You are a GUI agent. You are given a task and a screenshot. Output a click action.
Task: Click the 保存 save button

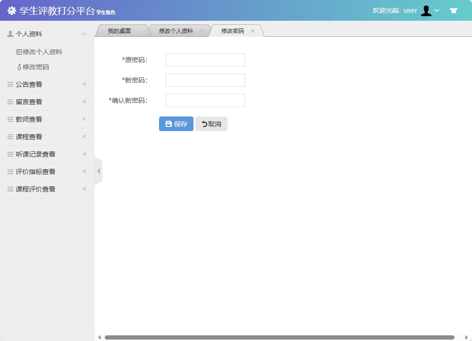[x=176, y=124]
